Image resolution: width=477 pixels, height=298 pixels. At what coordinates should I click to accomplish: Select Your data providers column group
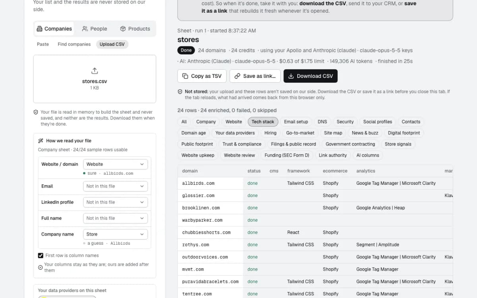pos(235,133)
